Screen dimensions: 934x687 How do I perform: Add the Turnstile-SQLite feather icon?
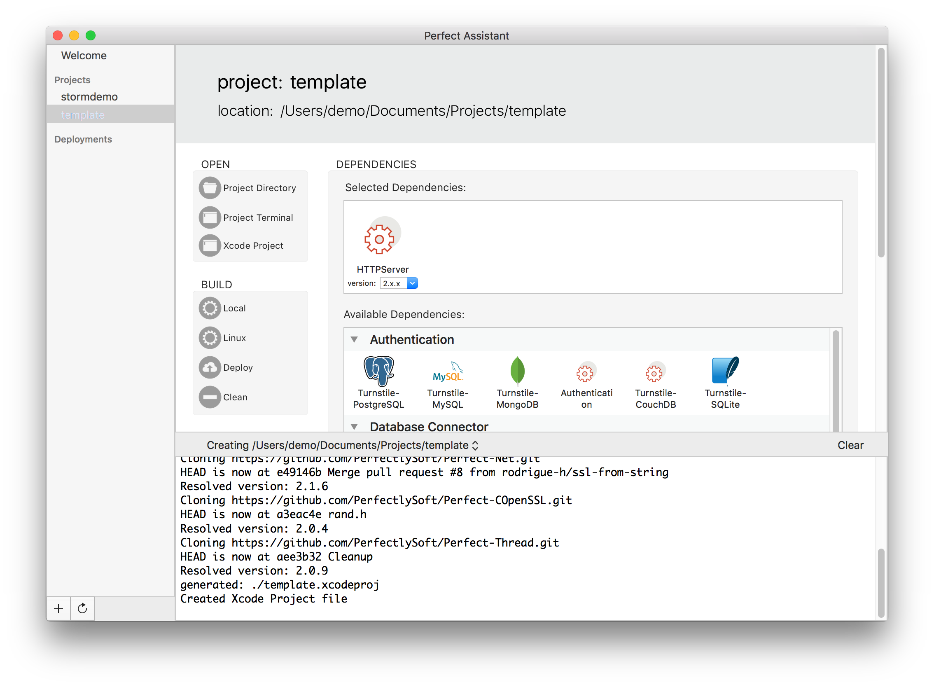point(725,371)
